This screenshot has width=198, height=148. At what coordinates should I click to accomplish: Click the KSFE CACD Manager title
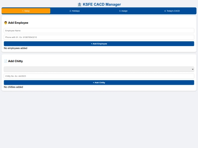click(x=102, y=4)
